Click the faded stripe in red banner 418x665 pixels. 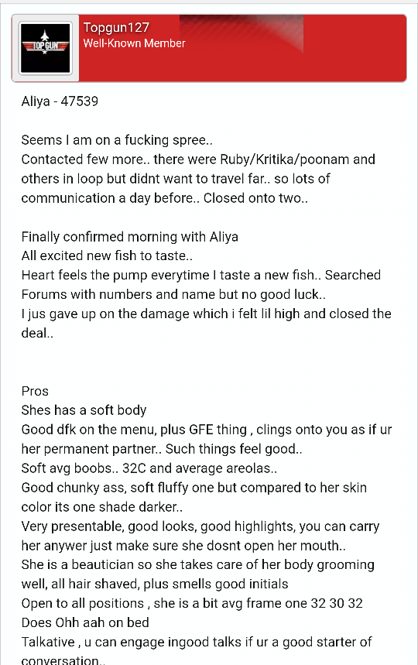point(242,32)
